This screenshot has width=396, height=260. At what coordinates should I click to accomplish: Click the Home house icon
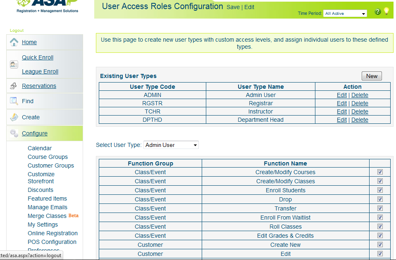point(14,42)
